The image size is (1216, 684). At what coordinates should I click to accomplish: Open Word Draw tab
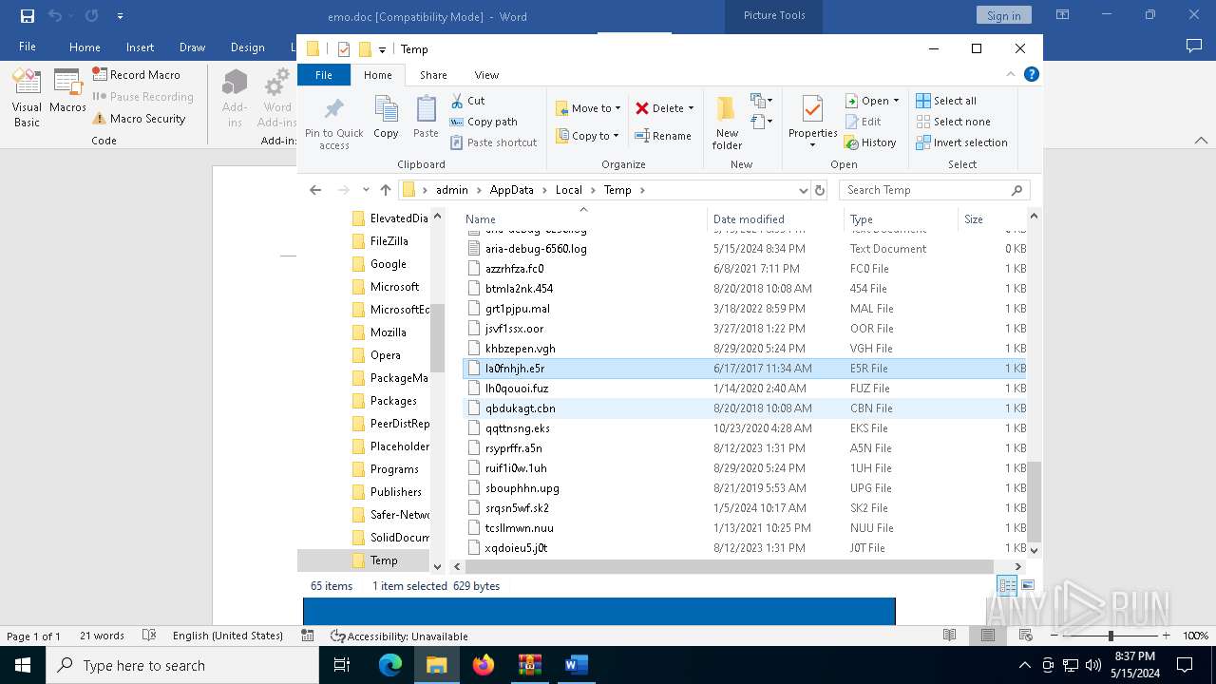click(x=192, y=47)
